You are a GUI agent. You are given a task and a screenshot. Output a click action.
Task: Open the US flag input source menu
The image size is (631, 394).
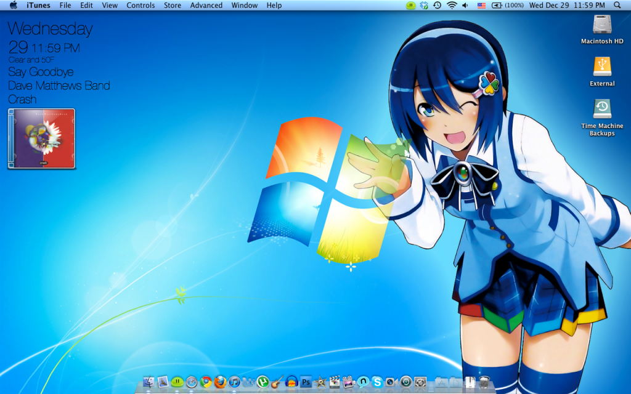(481, 5)
